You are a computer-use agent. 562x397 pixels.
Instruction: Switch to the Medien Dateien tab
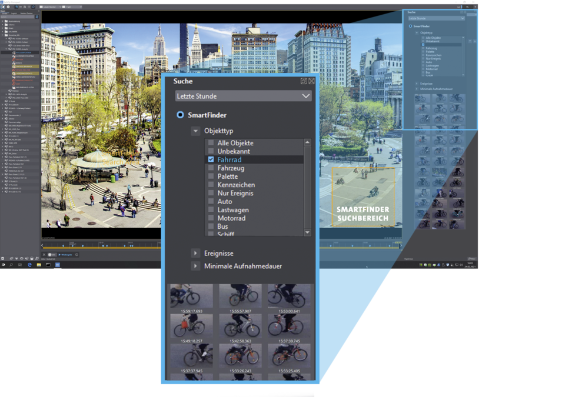pyautogui.click(x=26, y=14)
